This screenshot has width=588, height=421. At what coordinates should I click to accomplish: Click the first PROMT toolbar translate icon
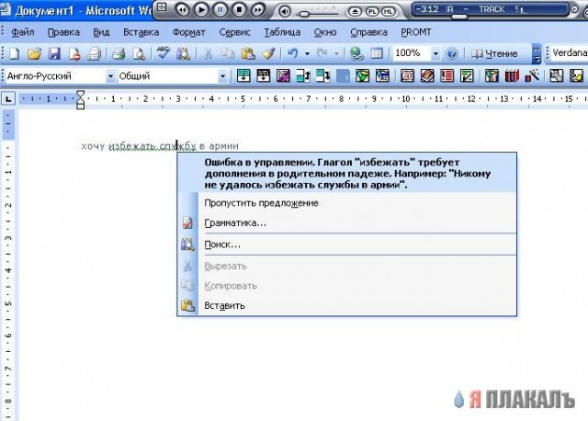(243, 75)
